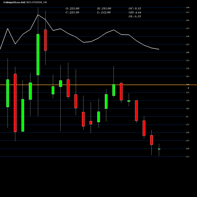Click the 406 price axis label
This screenshot has width=197, height=197.
click(188, 52)
